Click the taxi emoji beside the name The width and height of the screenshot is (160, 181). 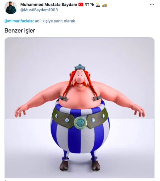[104, 5]
